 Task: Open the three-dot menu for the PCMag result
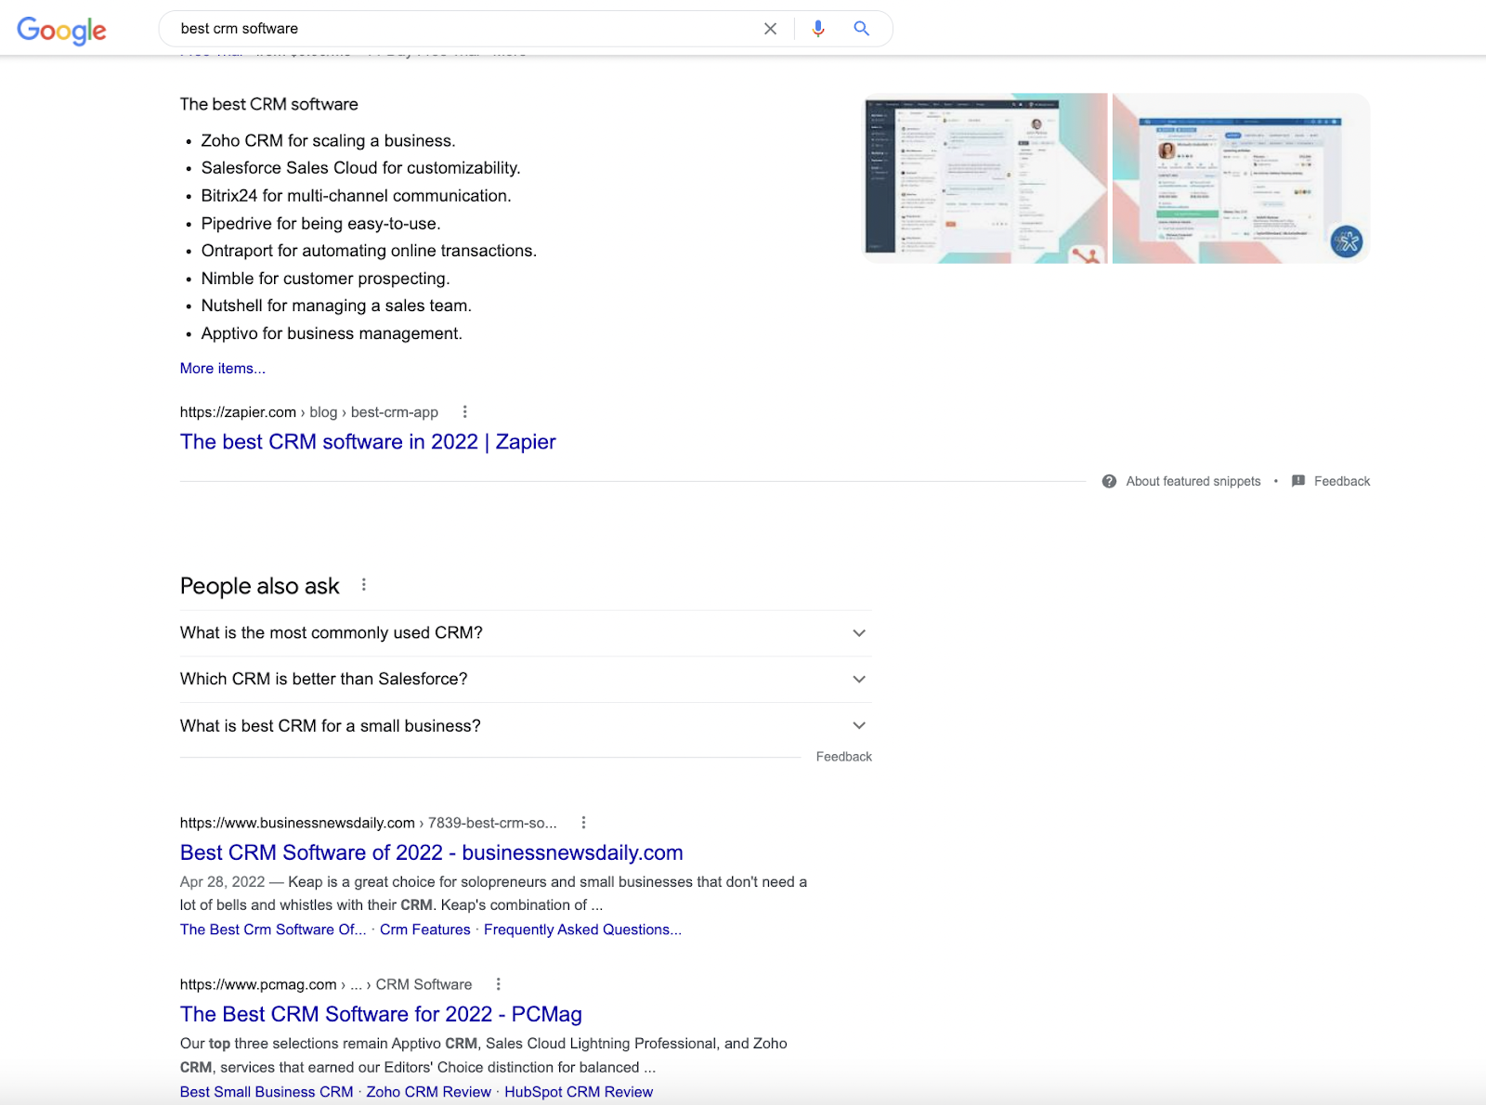click(498, 984)
